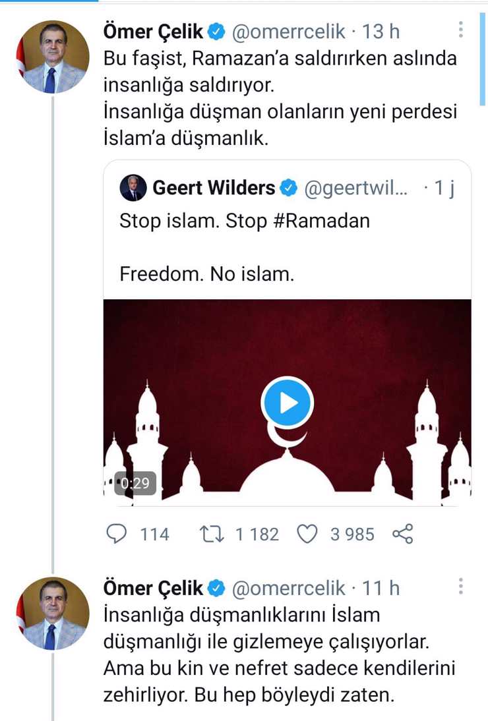Open the quoted tweet text "Freedom. No islam."
This screenshot has width=488, height=721.
click(206, 274)
